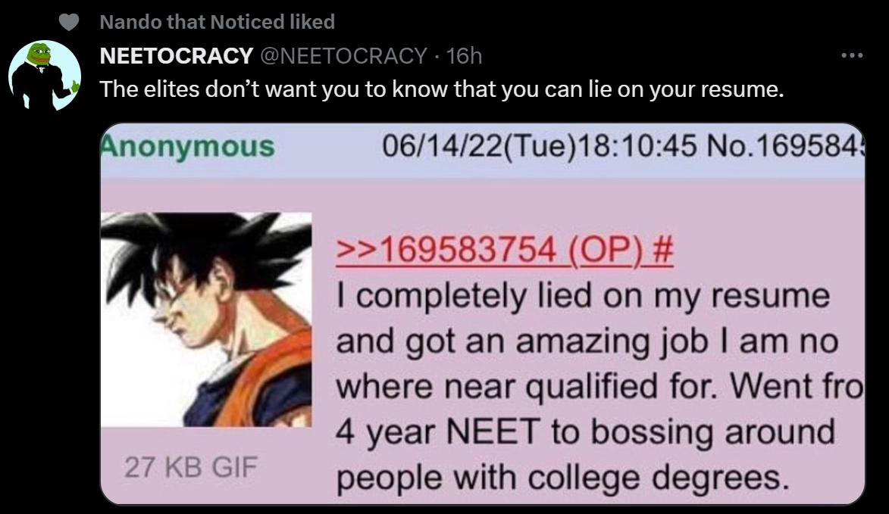Click the 'and got an amazing job' line
Image resolution: width=889 pixels, height=514 pixels.
tap(587, 342)
